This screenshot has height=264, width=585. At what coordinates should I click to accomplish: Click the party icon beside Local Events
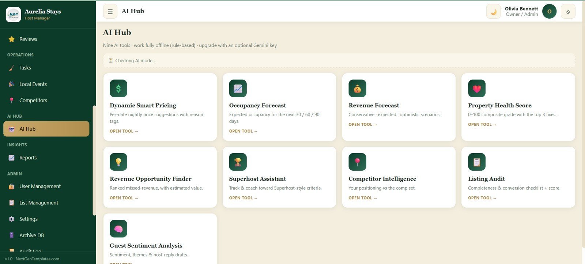pyautogui.click(x=12, y=84)
